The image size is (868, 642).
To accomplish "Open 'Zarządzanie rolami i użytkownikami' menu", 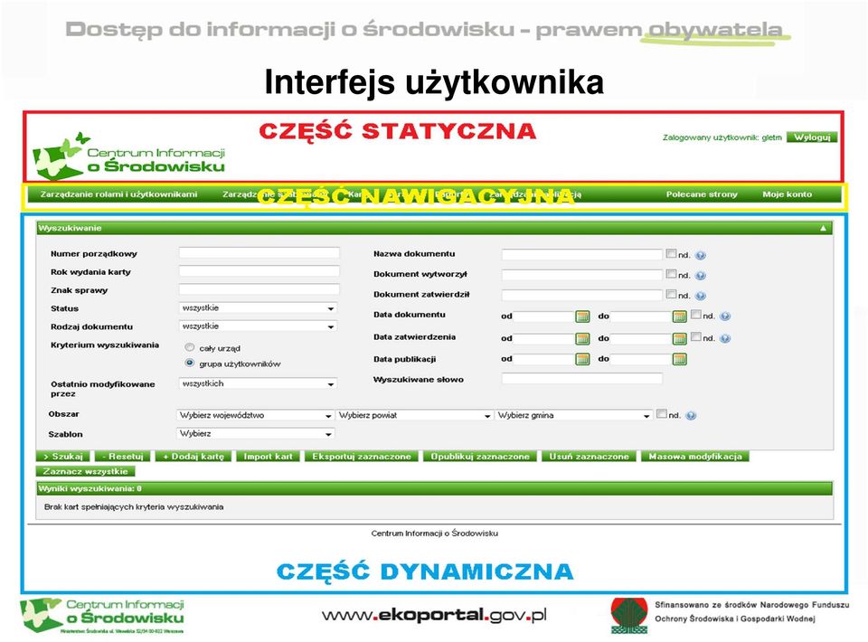I will 119,194.
